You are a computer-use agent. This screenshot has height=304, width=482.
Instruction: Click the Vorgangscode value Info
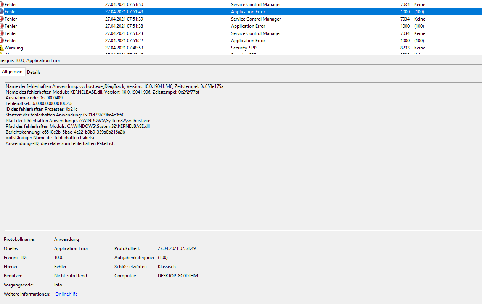click(x=58, y=285)
